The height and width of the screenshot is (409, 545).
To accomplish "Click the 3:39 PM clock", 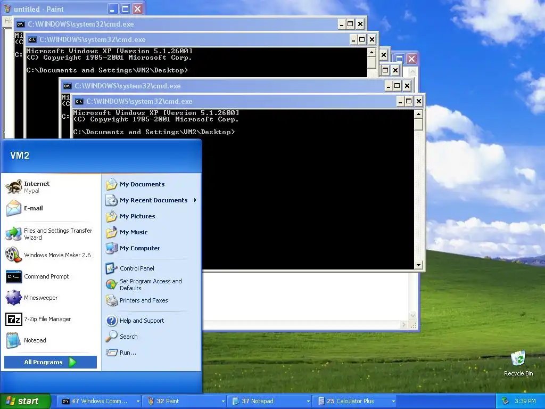I will (525, 401).
